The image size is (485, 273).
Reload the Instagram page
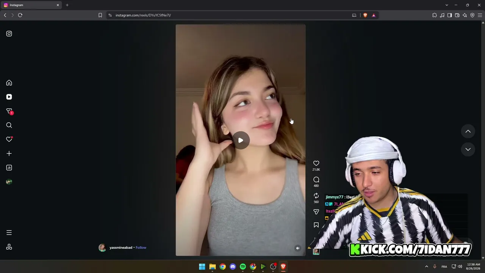(20, 15)
